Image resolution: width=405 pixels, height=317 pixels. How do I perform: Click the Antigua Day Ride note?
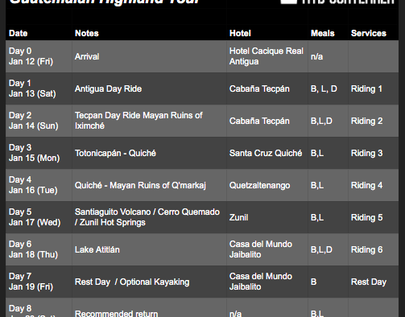(108, 89)
